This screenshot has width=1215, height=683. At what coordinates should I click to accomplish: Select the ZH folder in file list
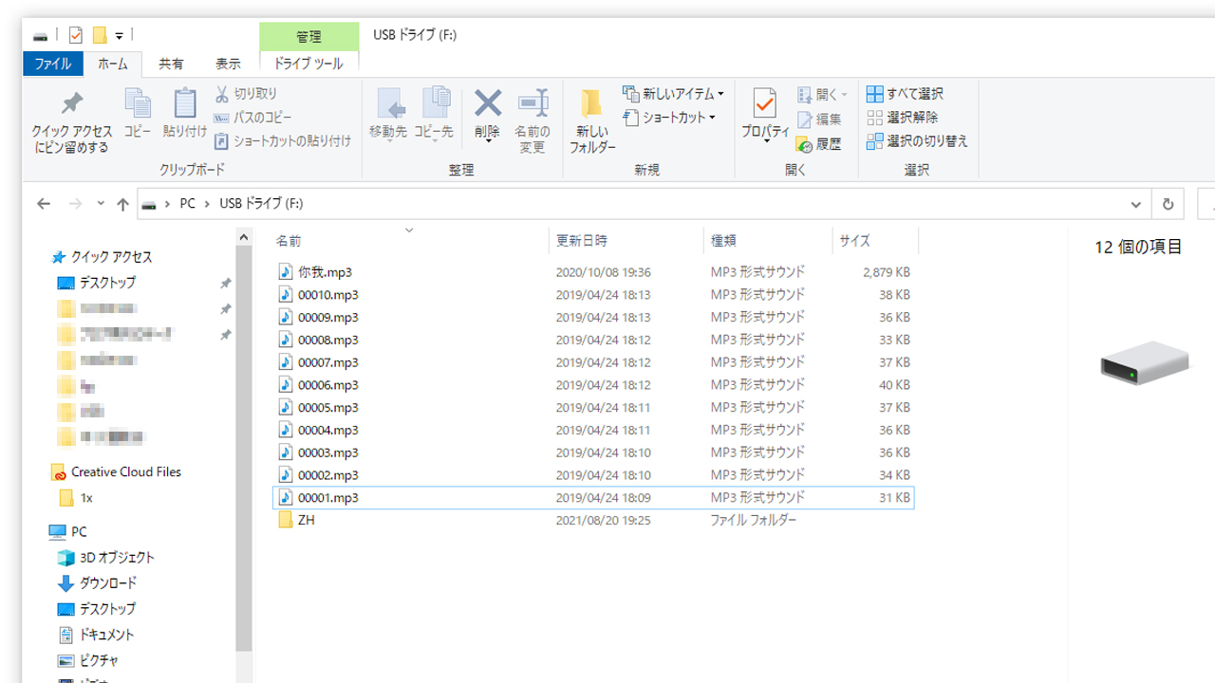point(306,520)
